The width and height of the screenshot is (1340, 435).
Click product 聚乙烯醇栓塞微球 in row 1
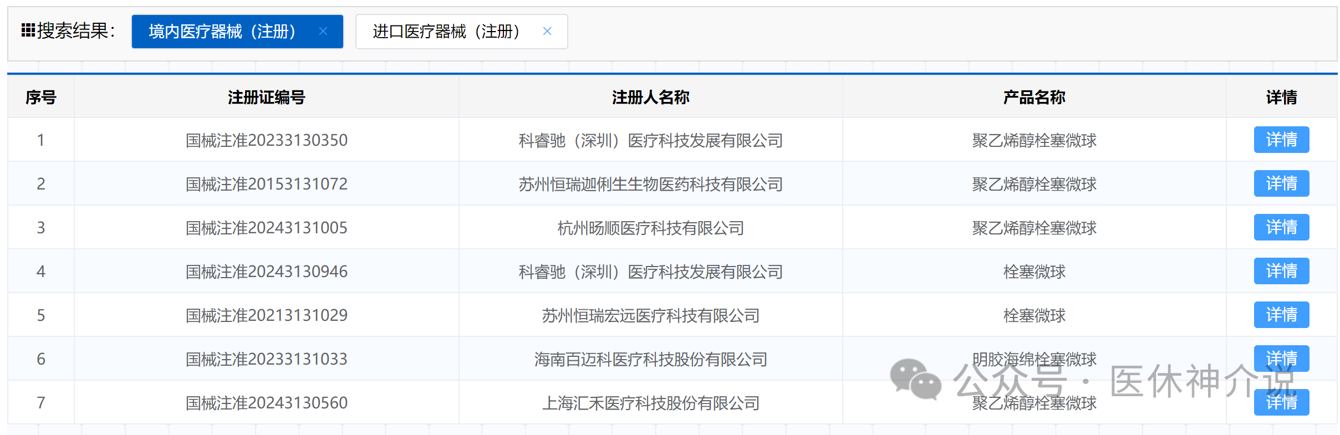[1035, 140]
